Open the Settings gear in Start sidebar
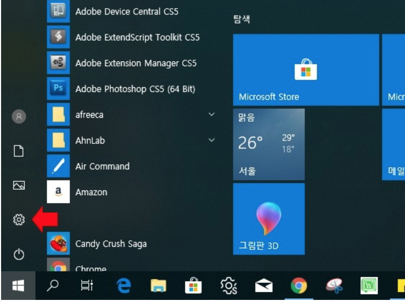 (x=19, y=220)
